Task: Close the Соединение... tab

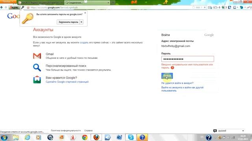Action: (108, 3)
